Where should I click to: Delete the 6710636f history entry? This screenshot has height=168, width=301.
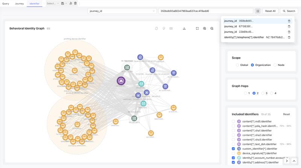pyautogui.click(x=289, y=26)
